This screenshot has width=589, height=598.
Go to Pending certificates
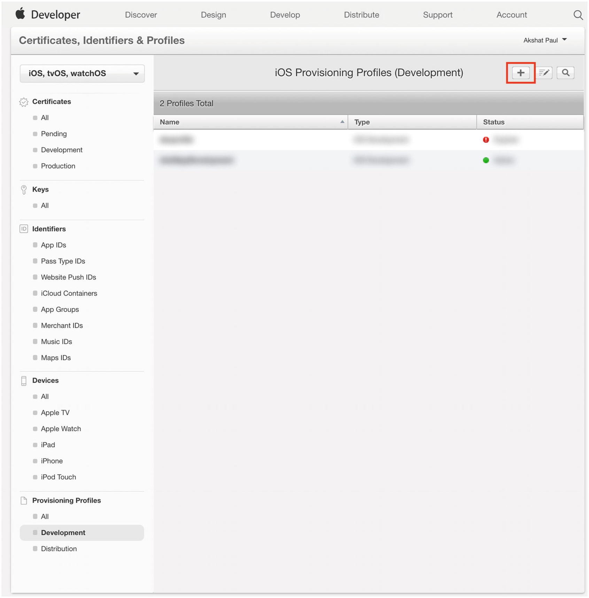point(54,134)
